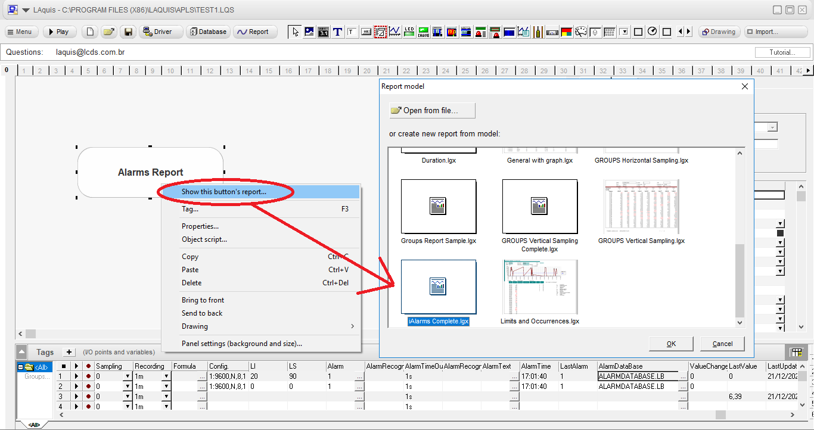
Task: Click Cancel in the Report model dialog
Action: click(x=722, y=344)
